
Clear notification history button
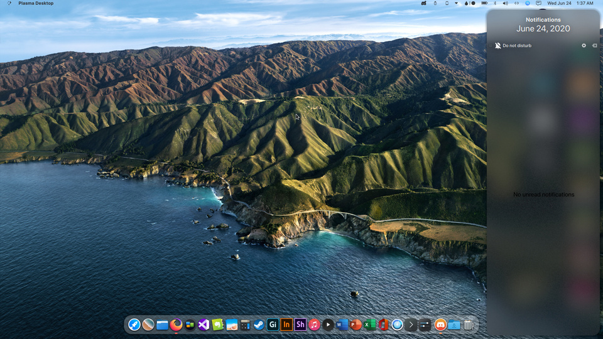tap(594, 46)
